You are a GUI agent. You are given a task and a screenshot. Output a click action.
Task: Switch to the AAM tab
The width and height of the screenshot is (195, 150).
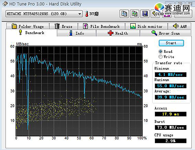tap(179, 26)
